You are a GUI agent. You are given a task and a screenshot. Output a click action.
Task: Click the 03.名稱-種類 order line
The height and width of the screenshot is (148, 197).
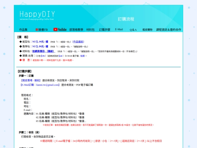coord(61,121)
